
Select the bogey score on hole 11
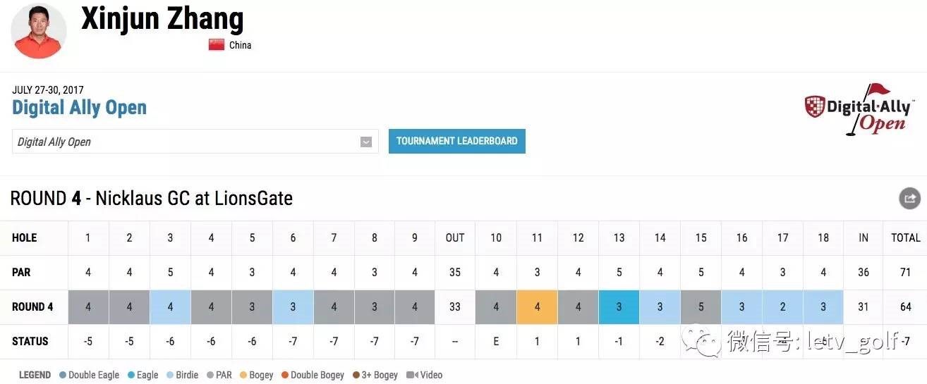click(x=538, y=306)
